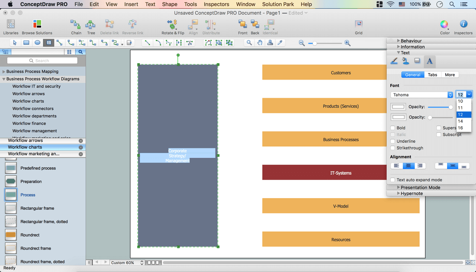The image size is (476, 272).
Task: Open the Libraries panel icon
Action: pos(11,25)
